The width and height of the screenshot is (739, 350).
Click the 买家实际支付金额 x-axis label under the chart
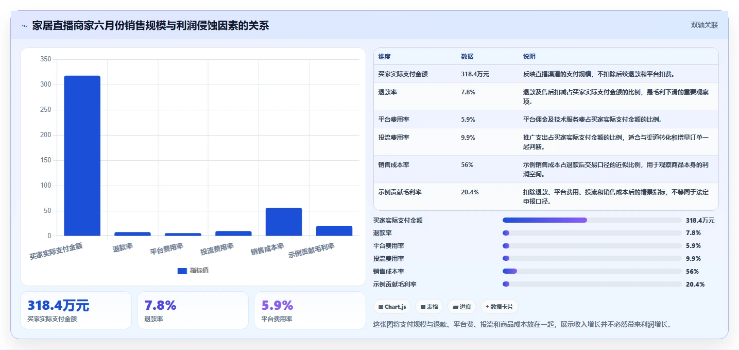(56, 250)
